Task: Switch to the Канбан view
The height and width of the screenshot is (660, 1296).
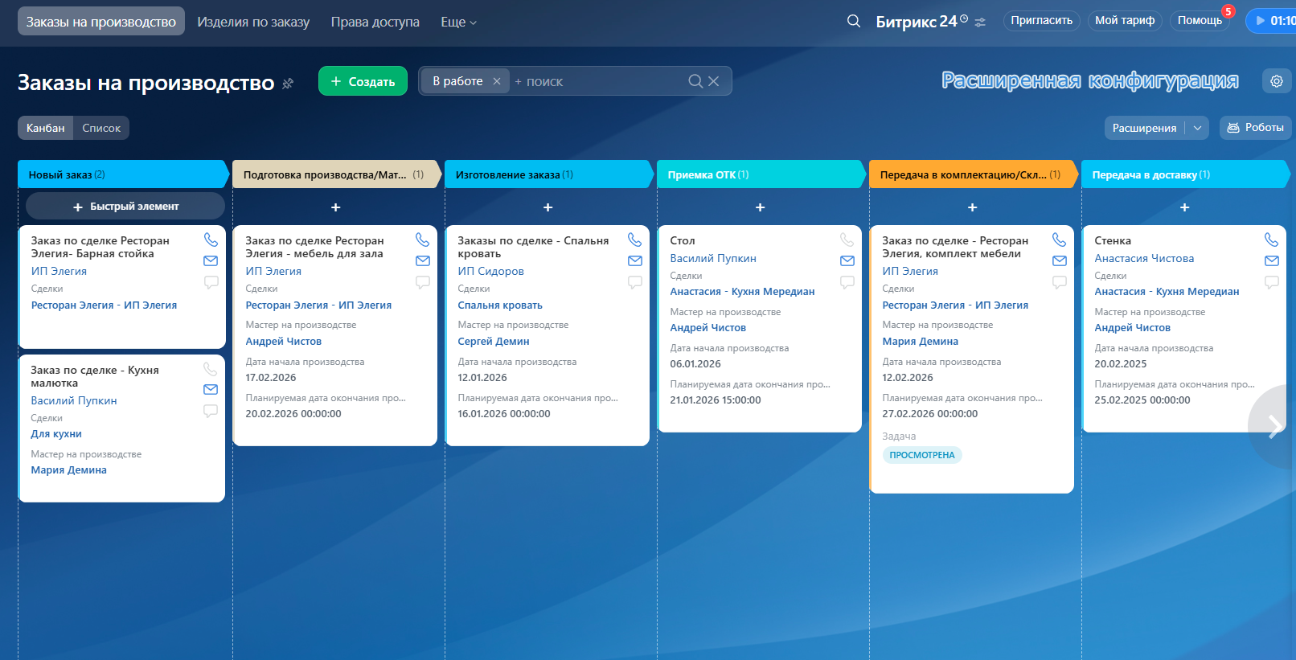Action: pos(45,128)
